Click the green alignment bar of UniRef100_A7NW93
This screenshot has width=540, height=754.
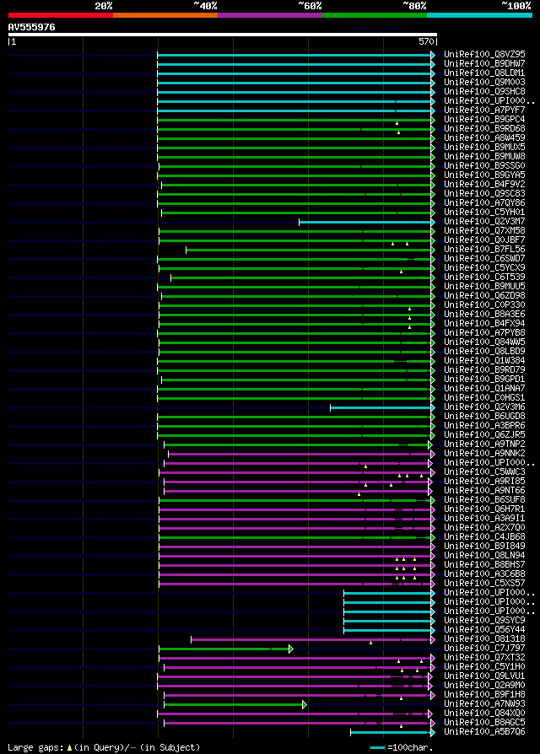(x=234, y=705)
